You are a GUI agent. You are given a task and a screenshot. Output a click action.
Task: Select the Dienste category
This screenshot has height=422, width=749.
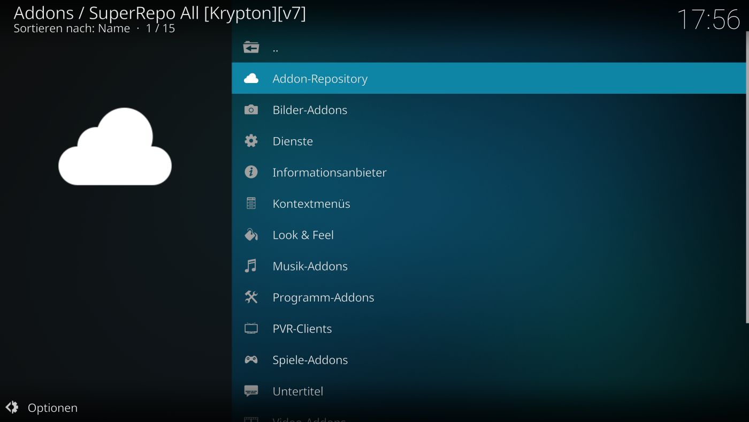(x=489, y=141)
